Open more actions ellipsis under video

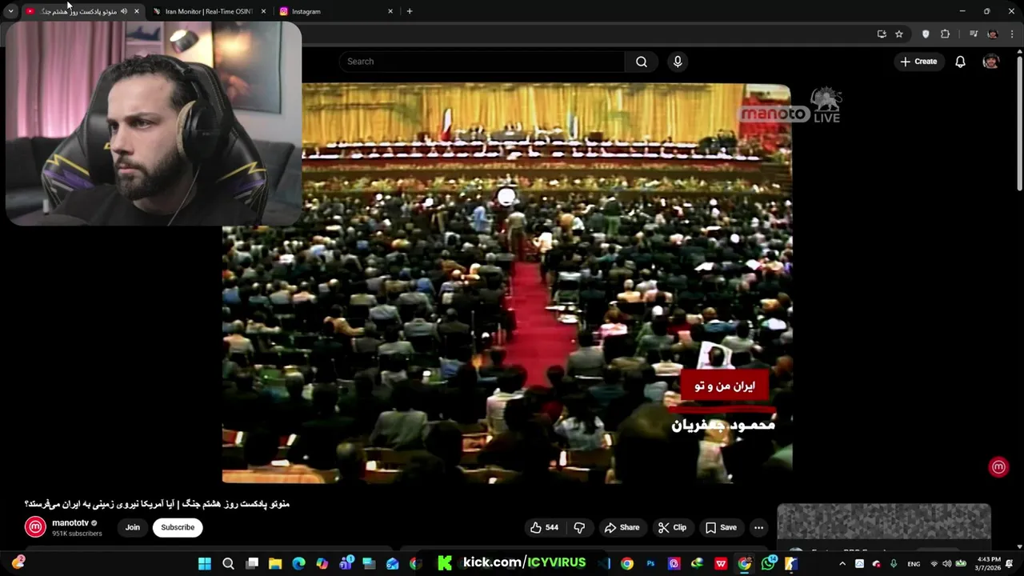pos(758,527)
